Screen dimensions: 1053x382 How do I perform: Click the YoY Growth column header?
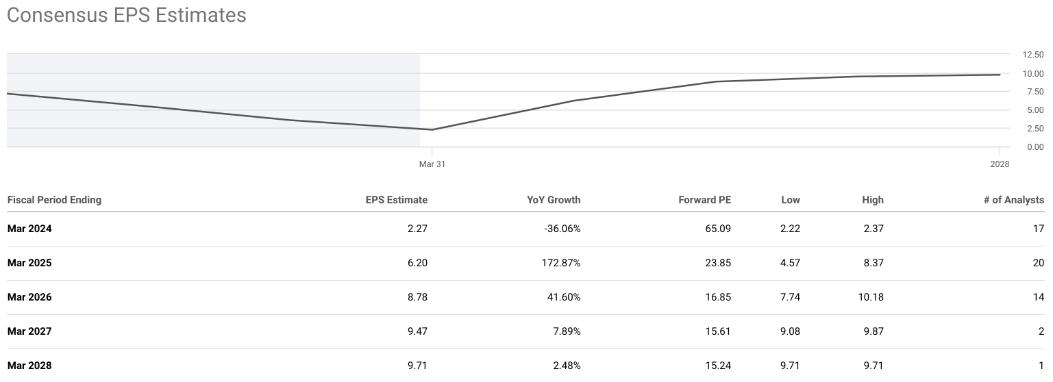click(554, 200)
